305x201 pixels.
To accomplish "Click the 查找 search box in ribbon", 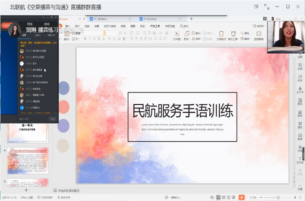I will pyautogui.click(x=185, y=26).
